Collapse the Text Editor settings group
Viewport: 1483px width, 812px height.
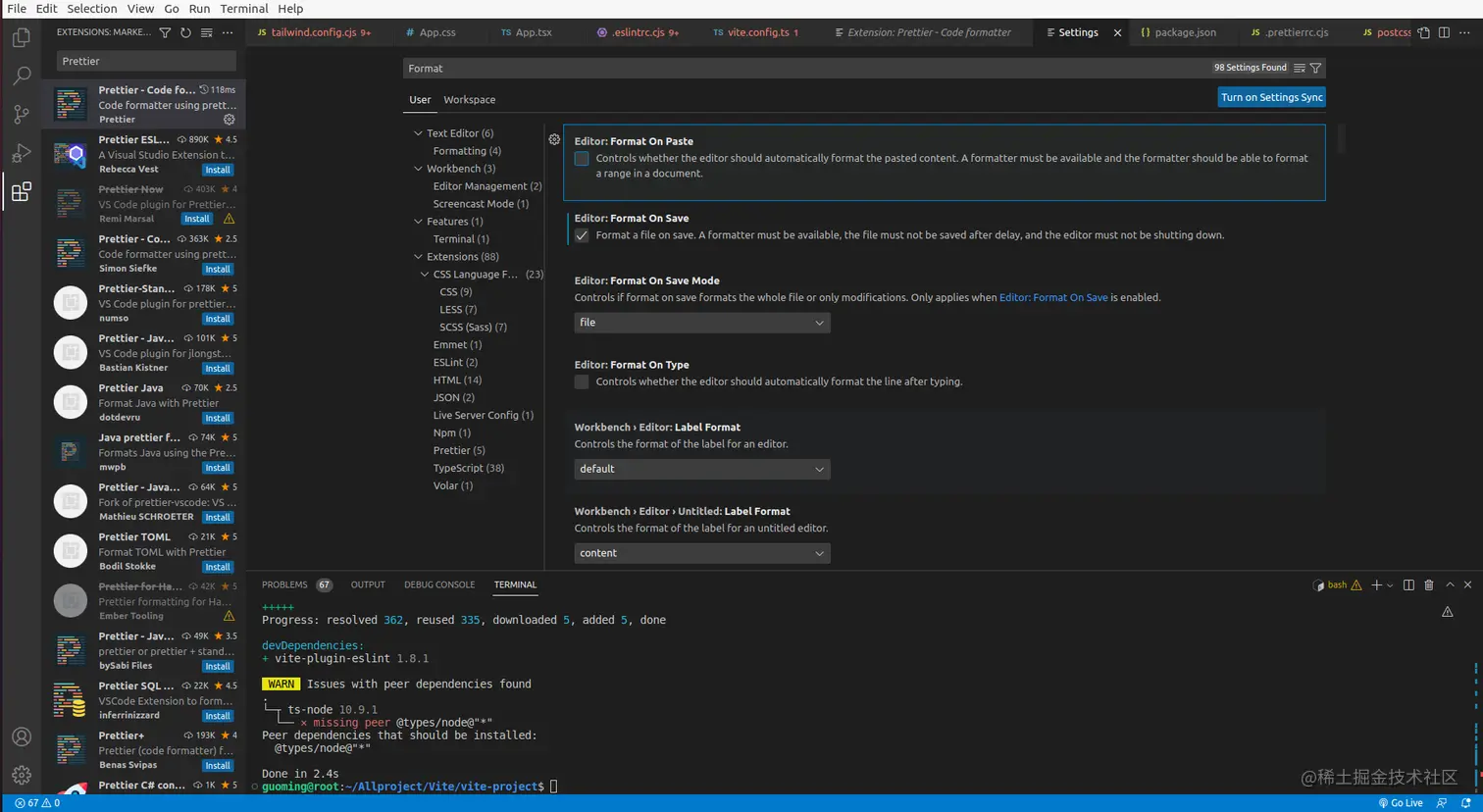(x=418, y=133)
